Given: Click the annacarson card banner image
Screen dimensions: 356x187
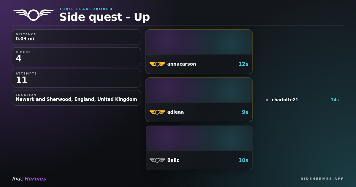Looking at the screenshot, I should [199, 42].
